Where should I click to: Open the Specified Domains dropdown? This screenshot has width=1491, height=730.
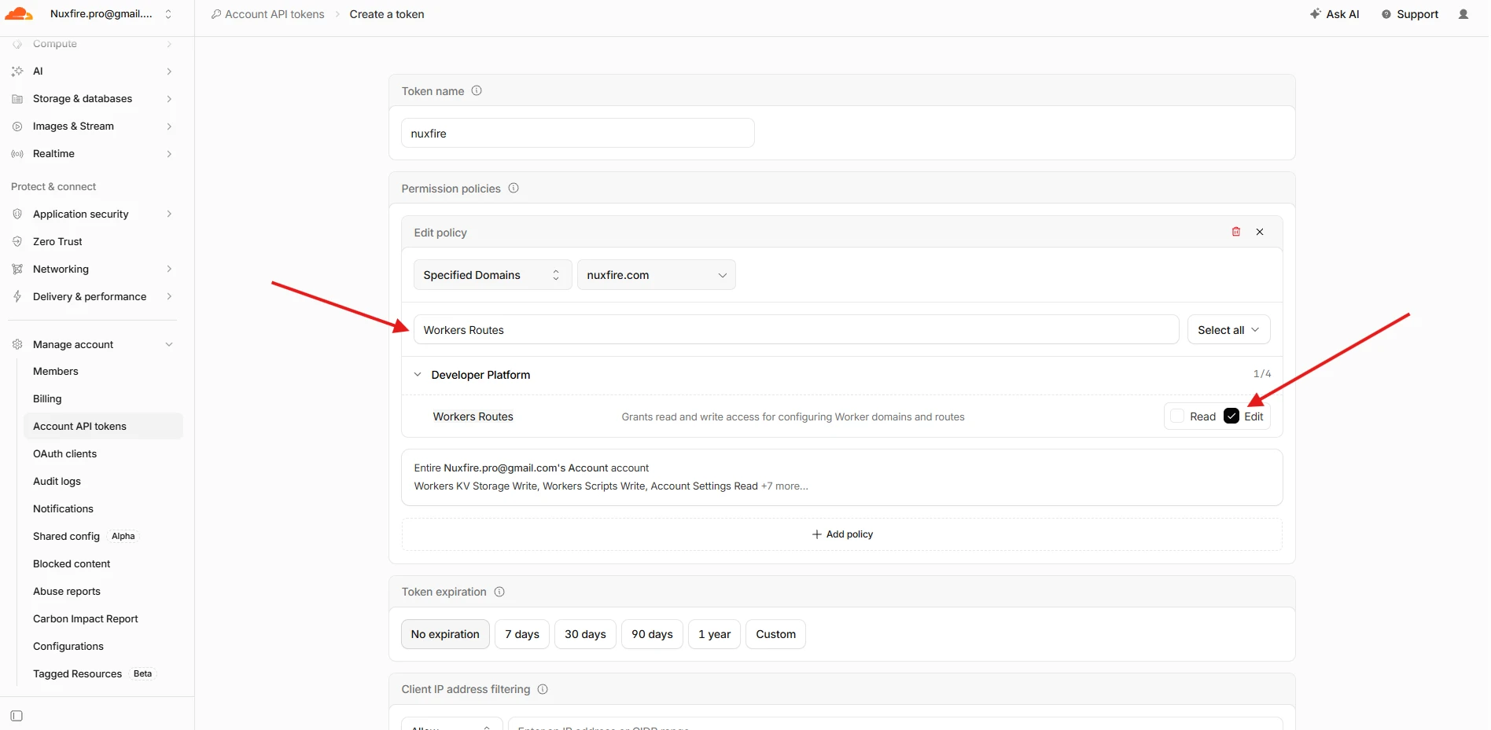(x=492, y=275)
